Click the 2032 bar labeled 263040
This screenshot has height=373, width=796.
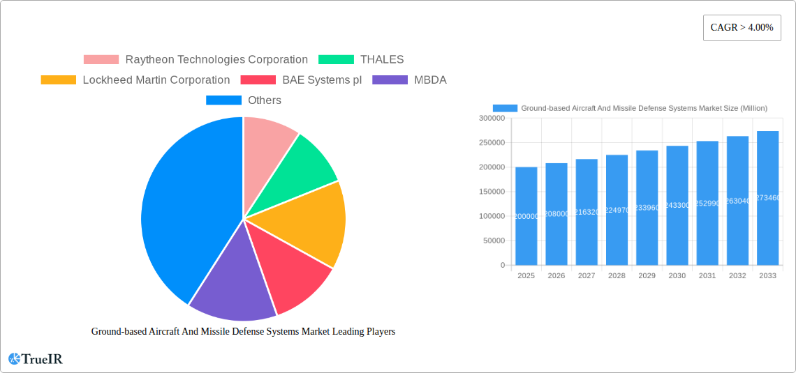point(737,201)
